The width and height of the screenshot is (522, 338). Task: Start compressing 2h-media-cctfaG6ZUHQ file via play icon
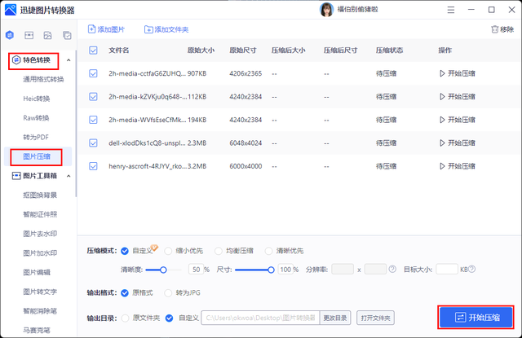[x=442, y=73]
